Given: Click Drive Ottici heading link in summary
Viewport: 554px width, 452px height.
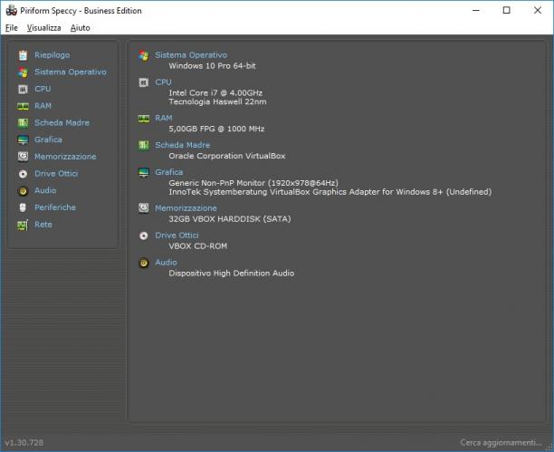Looking at the screenshot, I should click(x=177, y=236).
